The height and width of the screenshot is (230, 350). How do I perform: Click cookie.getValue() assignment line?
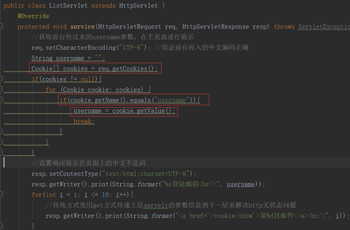[x=124, y=111]
